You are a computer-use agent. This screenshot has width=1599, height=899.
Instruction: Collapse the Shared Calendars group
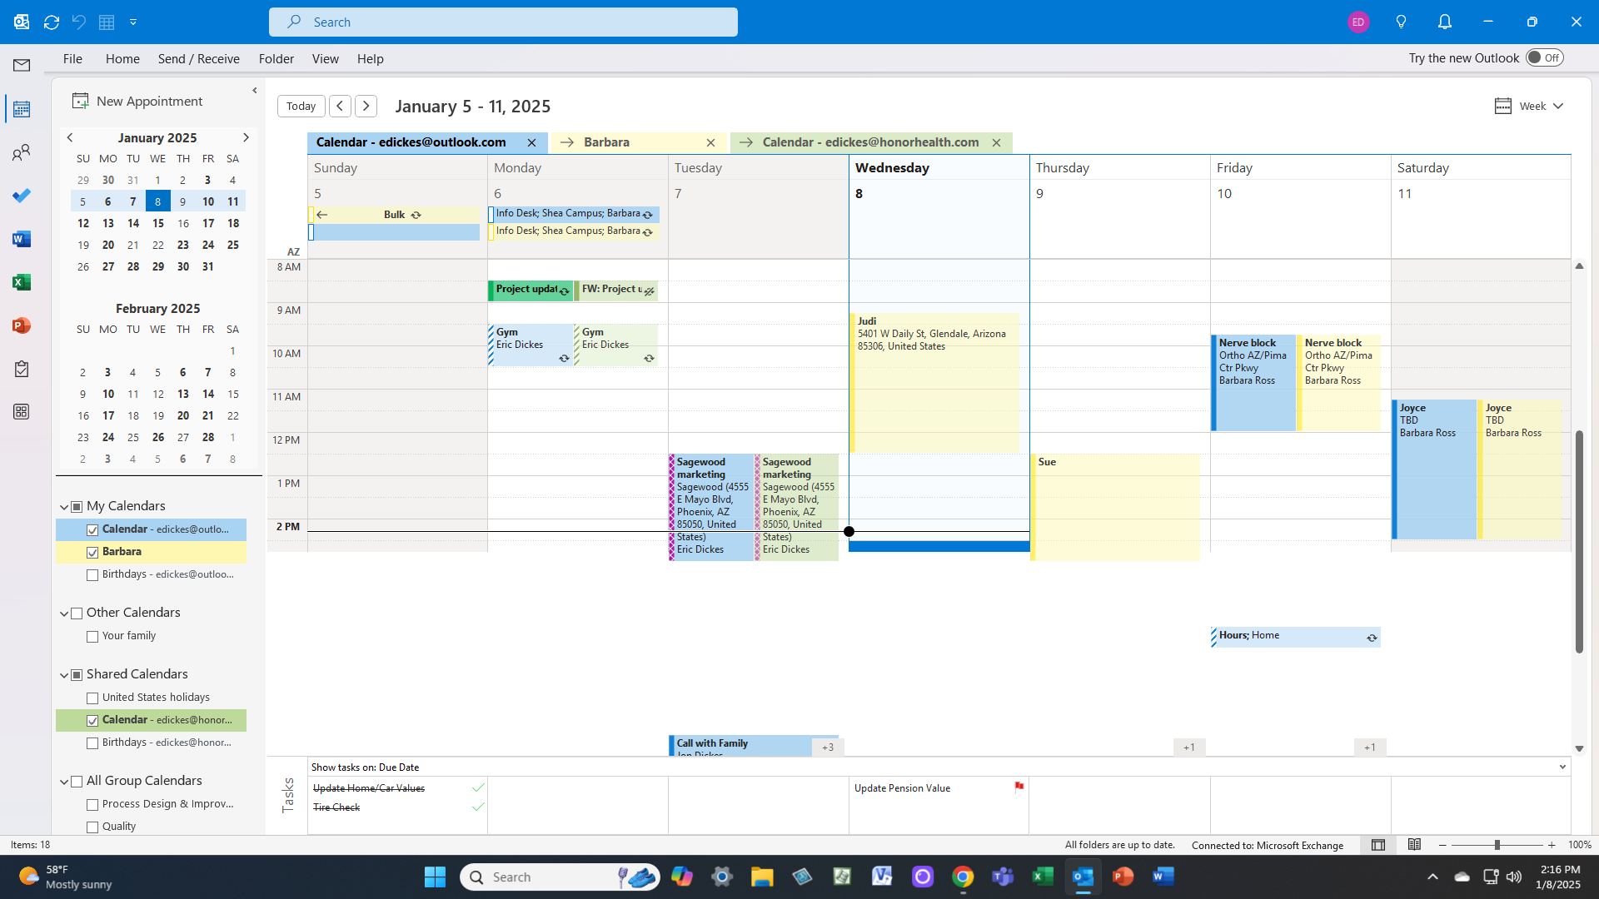[64, 674]
